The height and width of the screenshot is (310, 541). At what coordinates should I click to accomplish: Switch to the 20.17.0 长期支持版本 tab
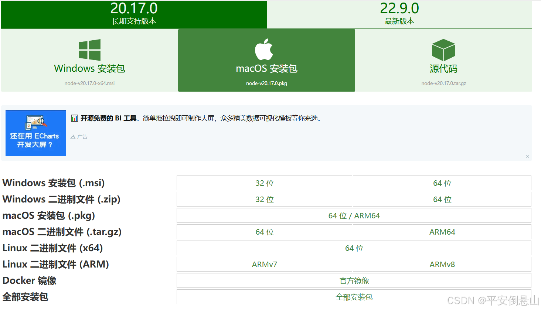(x=134, y=14)
